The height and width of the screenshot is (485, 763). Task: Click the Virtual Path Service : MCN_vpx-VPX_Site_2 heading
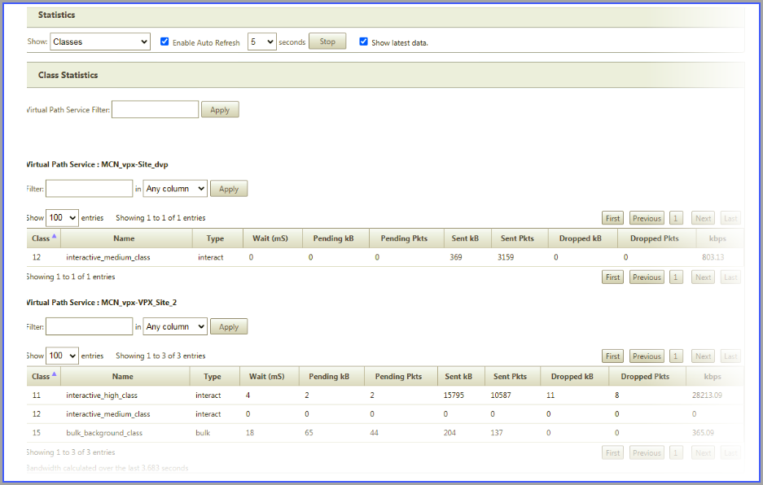(x=102, y=303)
